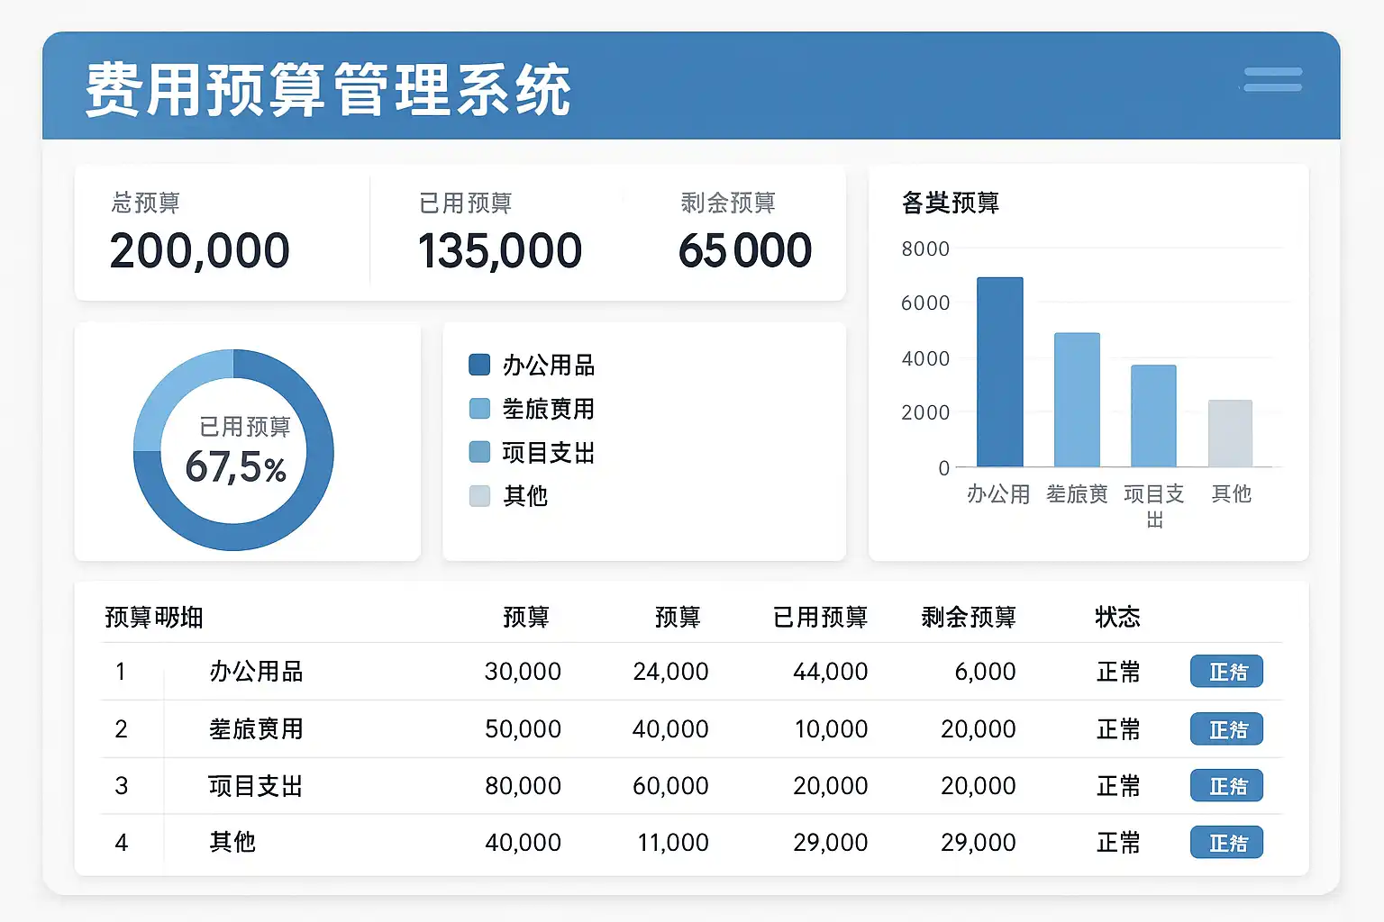This screenshot has width=1384, height=922.
Task: Click the 已用预算 135,000 summary value
Action: (499, 250)
